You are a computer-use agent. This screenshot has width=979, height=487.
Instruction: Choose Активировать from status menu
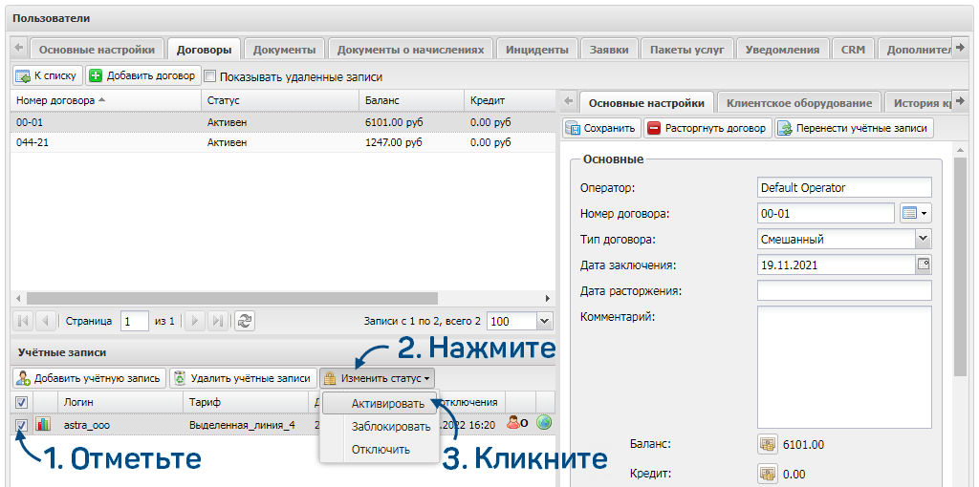pyautogui.click(x=380, y=403)
